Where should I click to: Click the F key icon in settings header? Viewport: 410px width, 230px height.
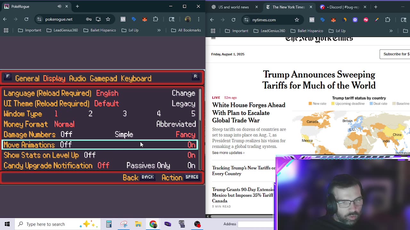point(8,77)
